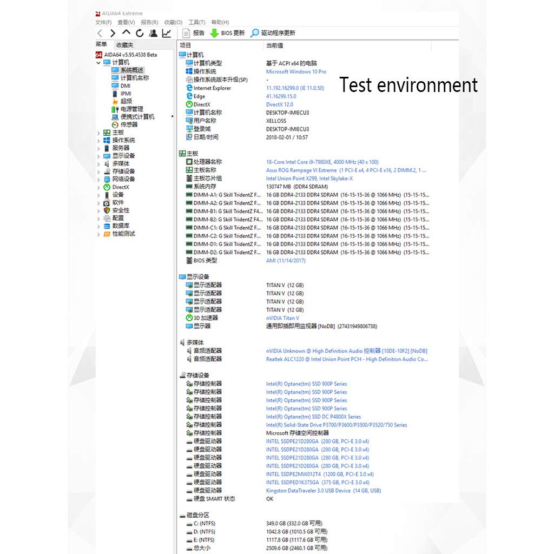Click the 数据库 database icon
Viewport: 554px width, 554px height.
(x=107, y=226)
